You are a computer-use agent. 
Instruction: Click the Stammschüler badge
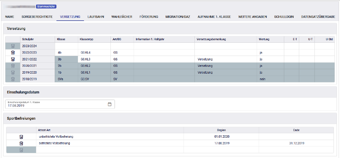(46, 6)
